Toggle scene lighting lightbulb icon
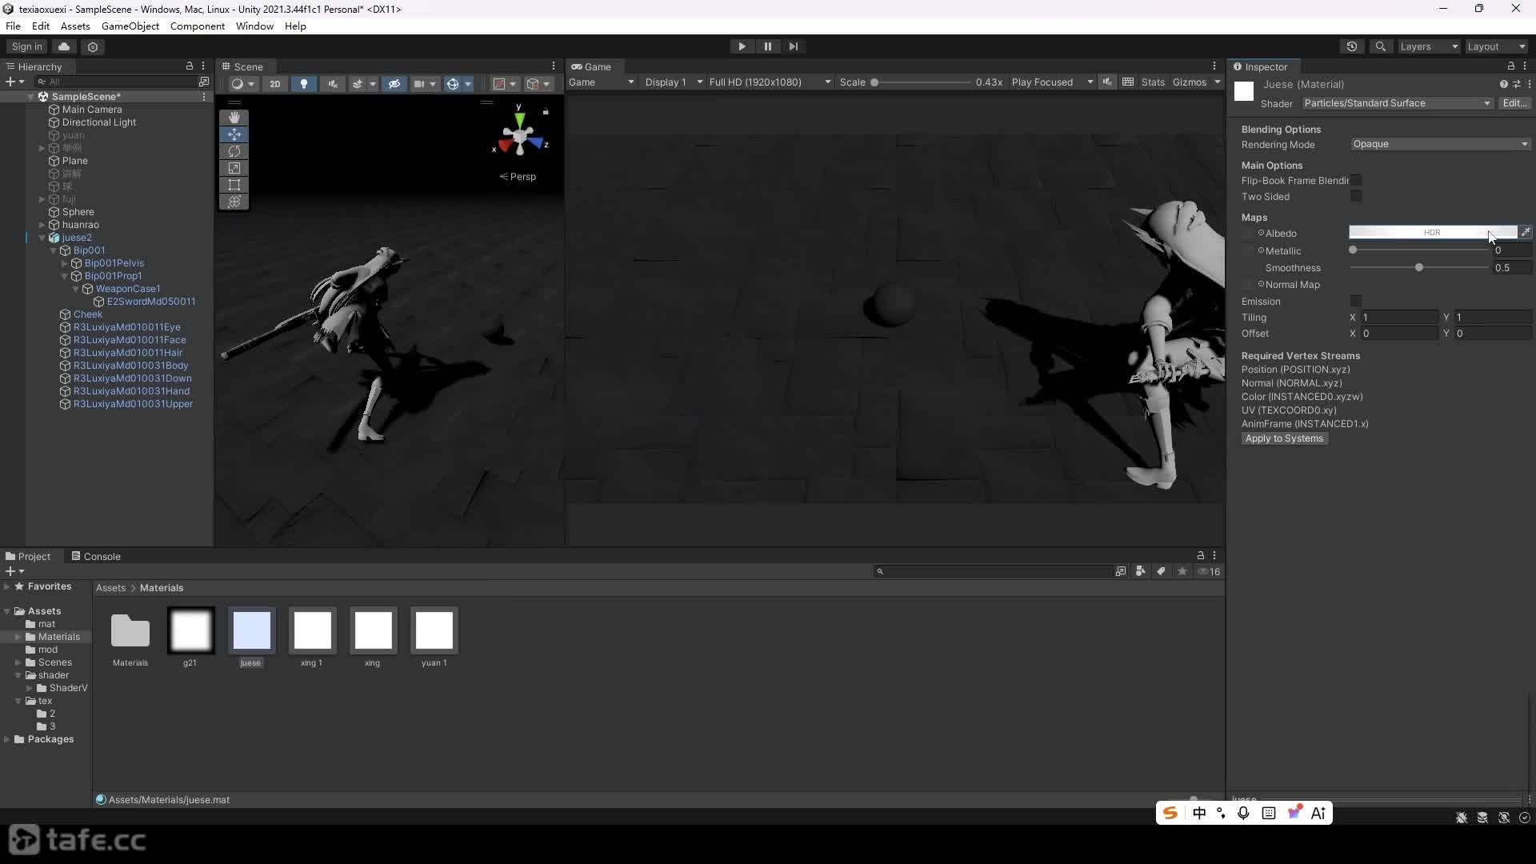This screenshot has width=1536, height=864. point(303,83)
